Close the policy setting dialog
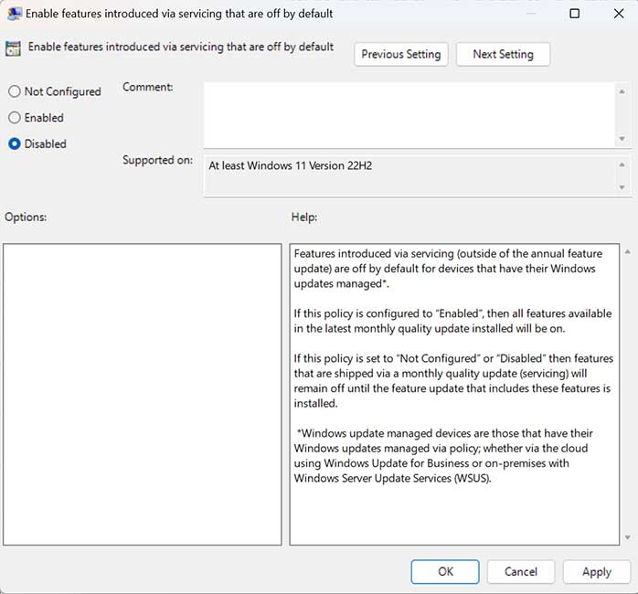This screenshot has height=594, width=638. point(616,14)
